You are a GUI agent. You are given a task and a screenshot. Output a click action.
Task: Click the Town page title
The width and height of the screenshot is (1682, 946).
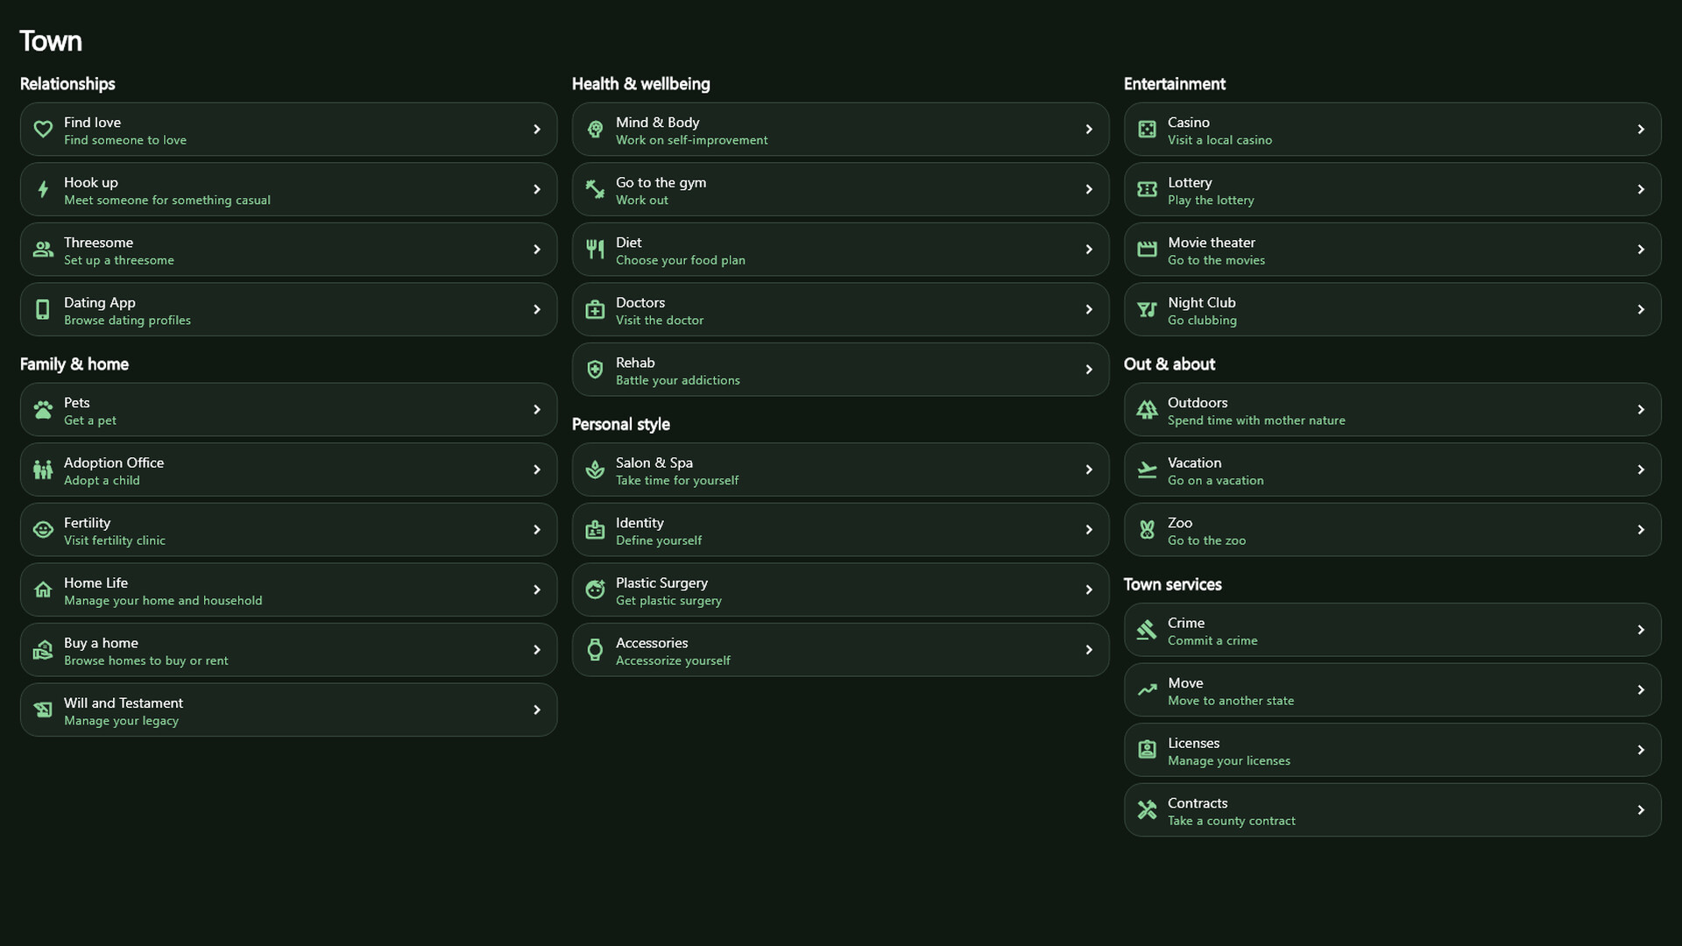(51, 41)
